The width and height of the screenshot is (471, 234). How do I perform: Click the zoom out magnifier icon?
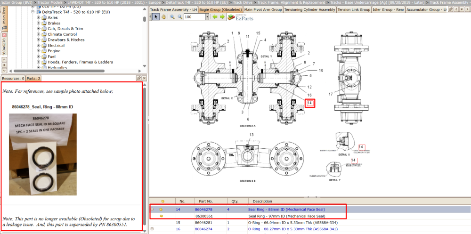[x=180, y=17]
